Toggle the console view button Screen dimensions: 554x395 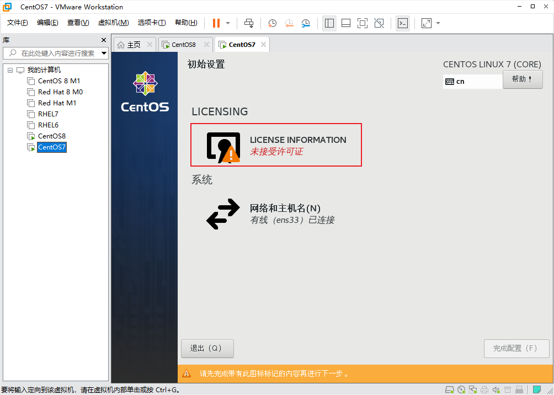pos(402,23)
